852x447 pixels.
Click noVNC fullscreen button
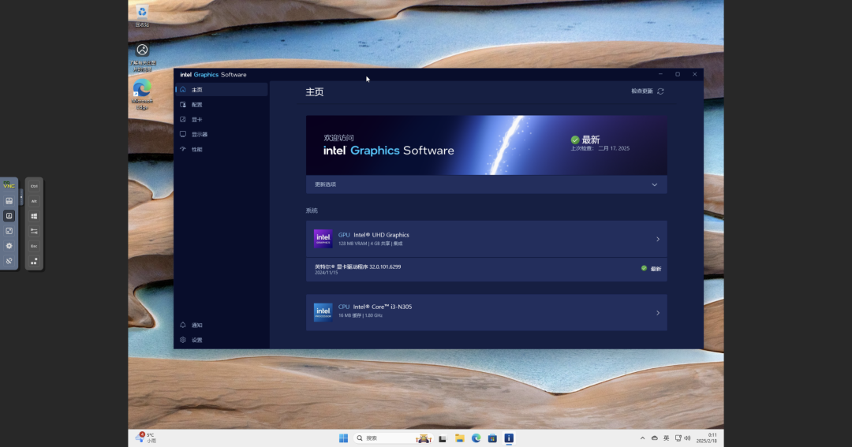[x=9, y=231]
